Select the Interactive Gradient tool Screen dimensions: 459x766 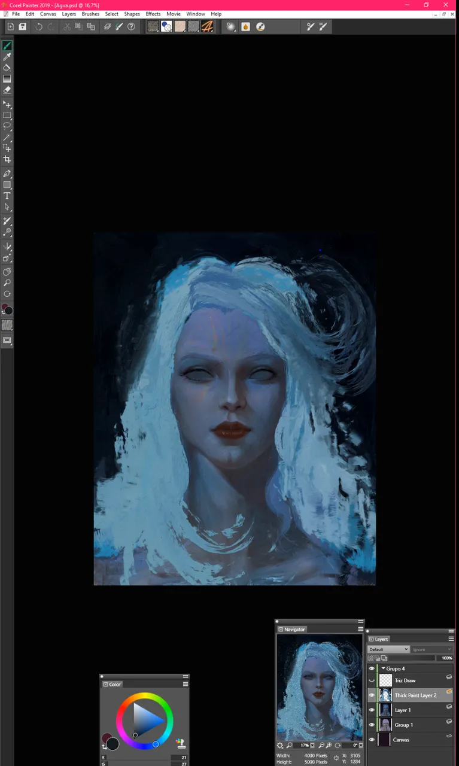pyautogui.click(x=7, y=78)
